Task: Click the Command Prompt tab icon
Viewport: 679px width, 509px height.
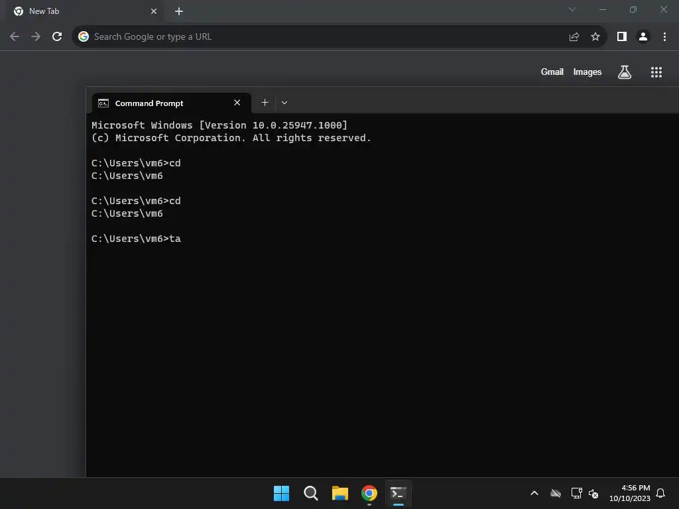Action: tap(103, 103)
